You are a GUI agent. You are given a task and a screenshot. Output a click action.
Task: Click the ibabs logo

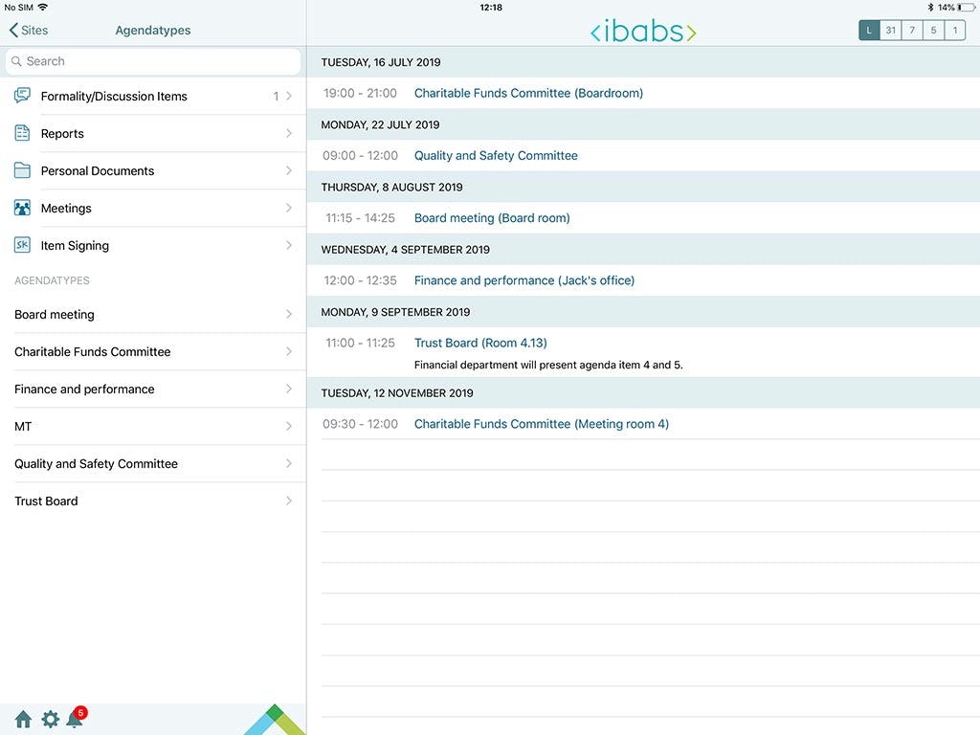[x=643, y=32]
